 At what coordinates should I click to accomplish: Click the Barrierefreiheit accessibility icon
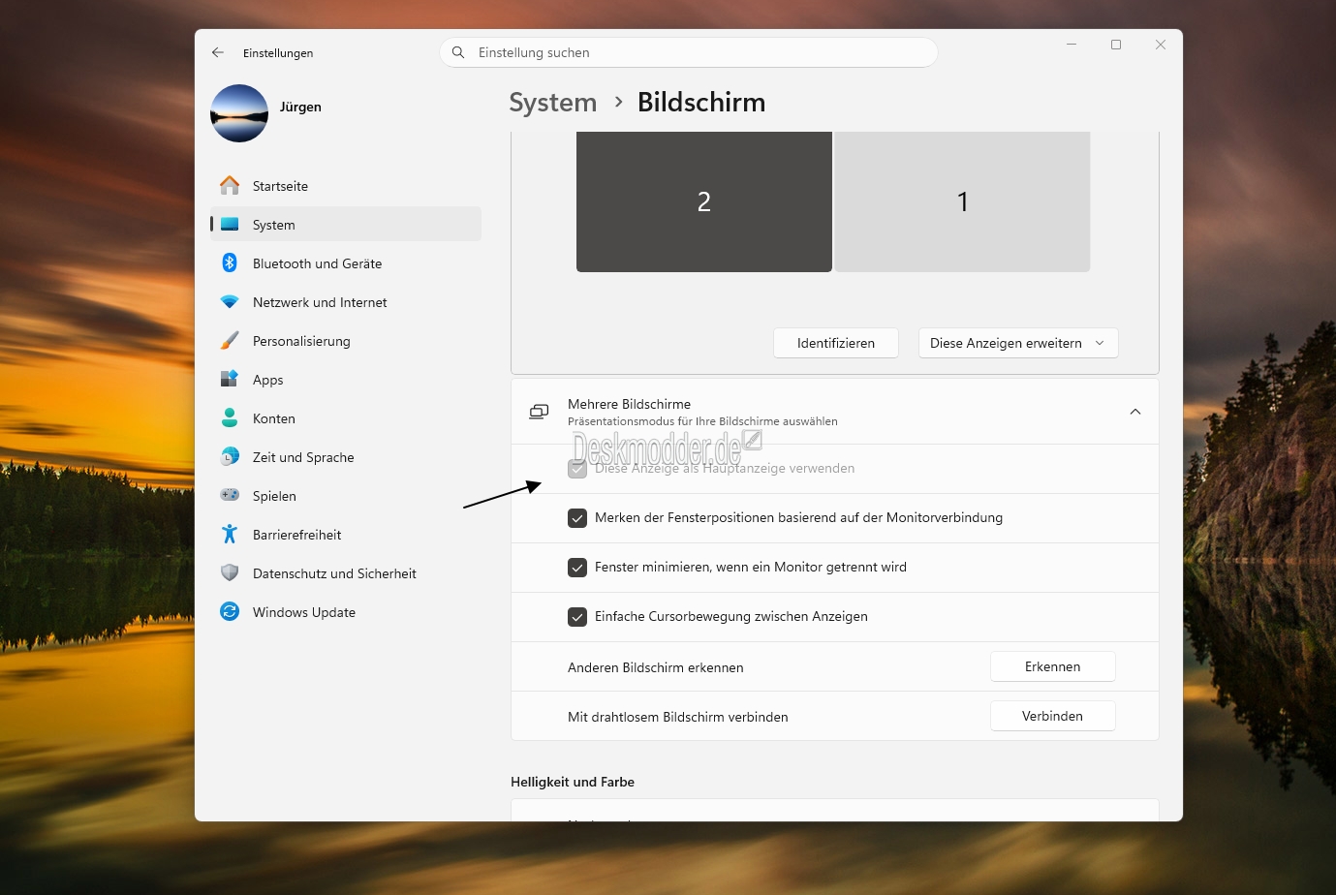tap(230, 534)
